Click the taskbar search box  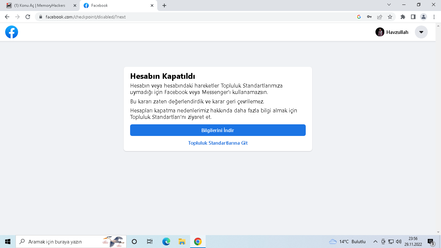coord(71,242)
